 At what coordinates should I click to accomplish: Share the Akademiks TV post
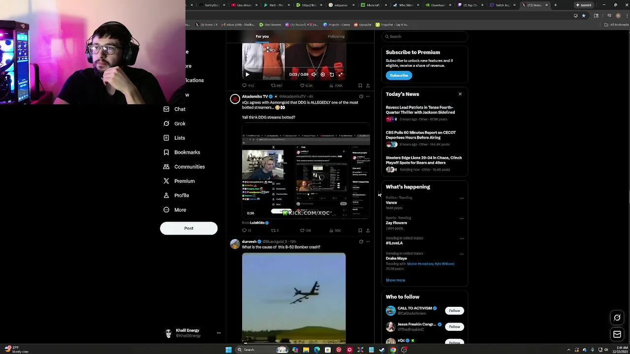(x=368, y=231)
